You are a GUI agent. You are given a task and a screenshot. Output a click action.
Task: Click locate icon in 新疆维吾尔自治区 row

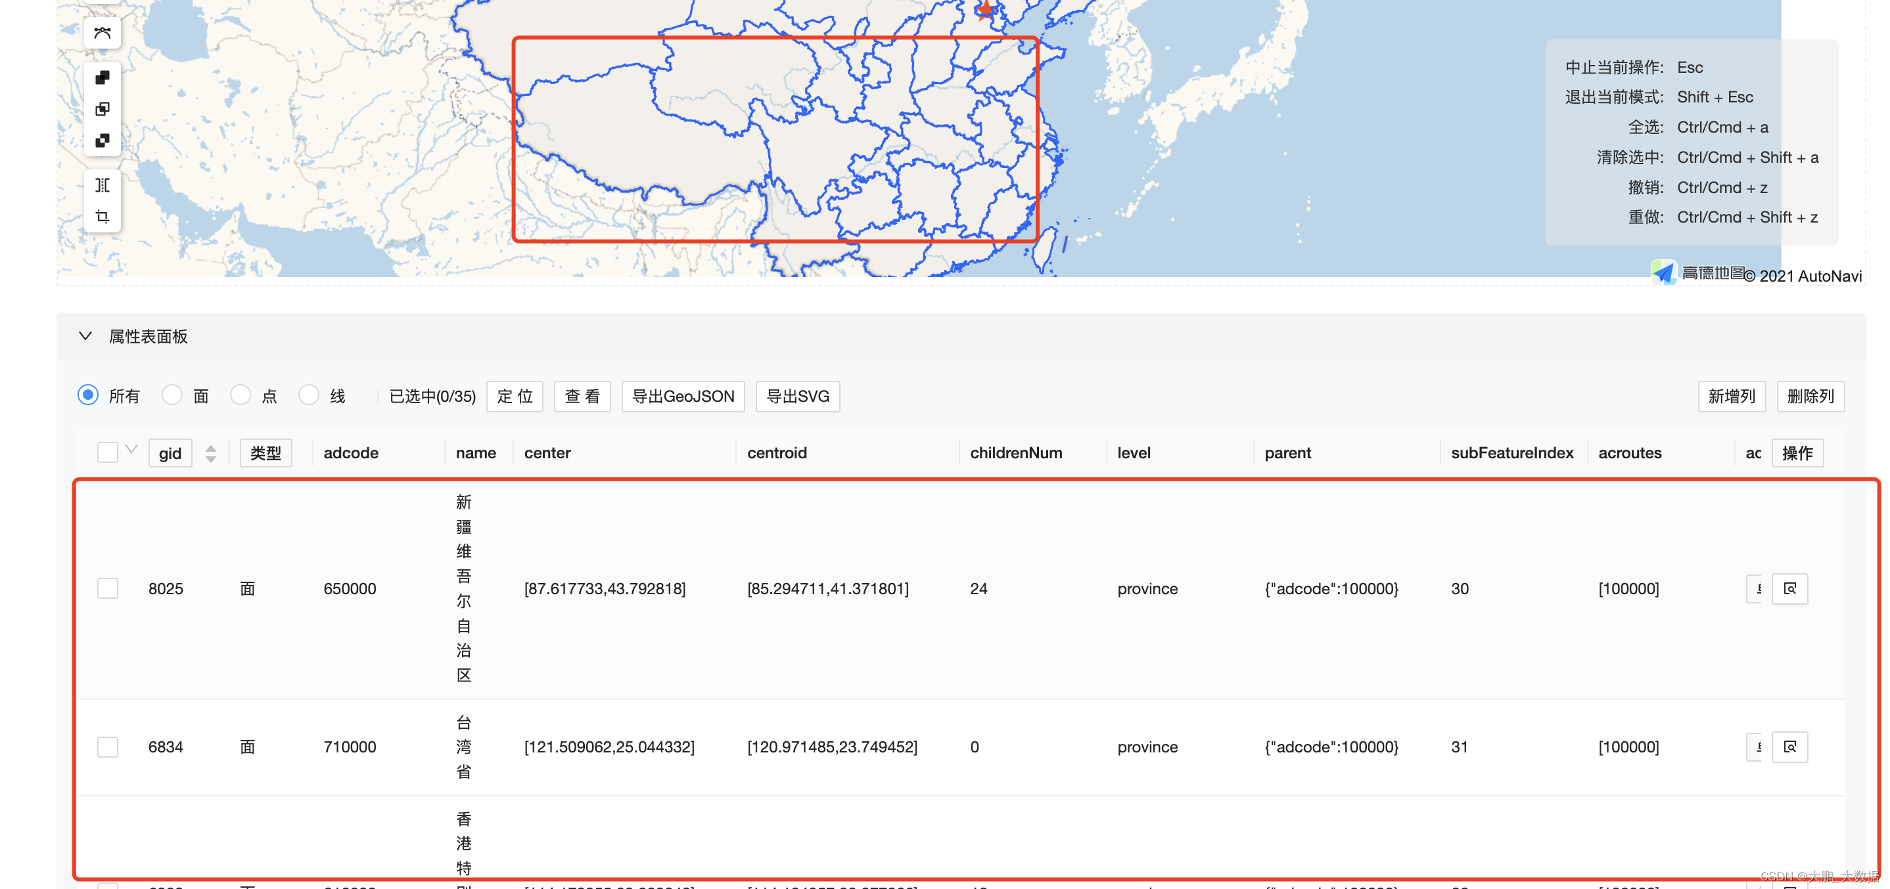[1789, 588]
